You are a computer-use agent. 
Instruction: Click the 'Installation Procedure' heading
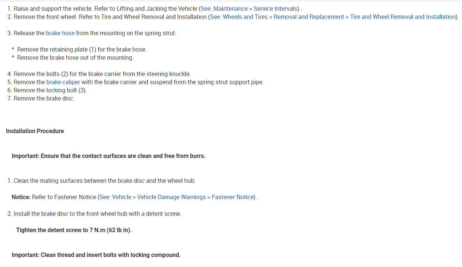[x=35, y=131]
